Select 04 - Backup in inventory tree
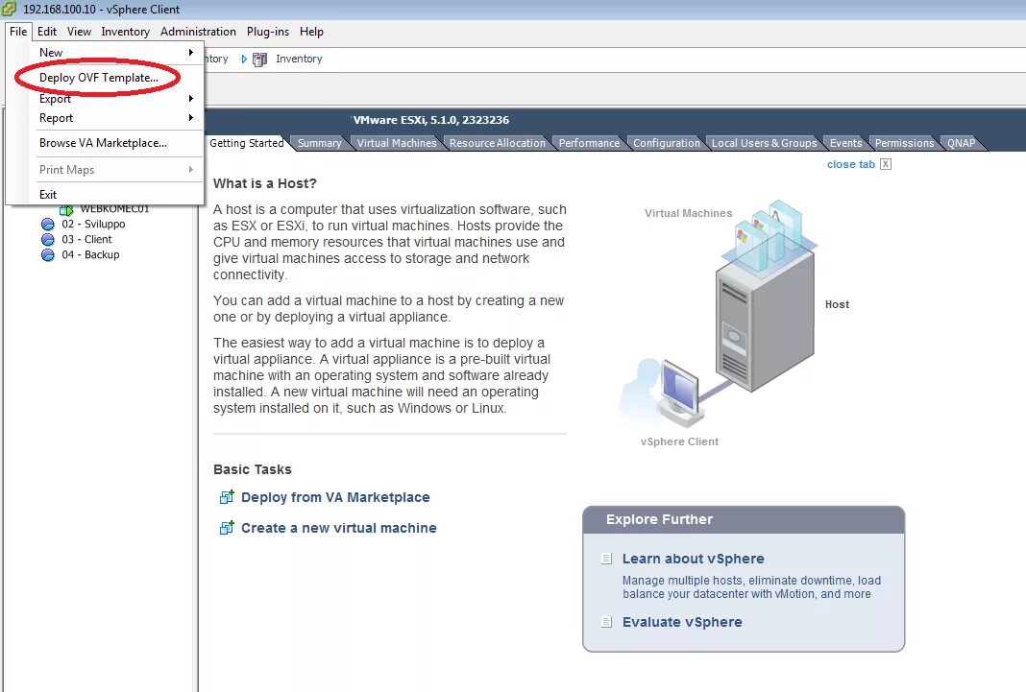Screen dimensions: 1026x692 pyautogui.click(x=91, y=255)
